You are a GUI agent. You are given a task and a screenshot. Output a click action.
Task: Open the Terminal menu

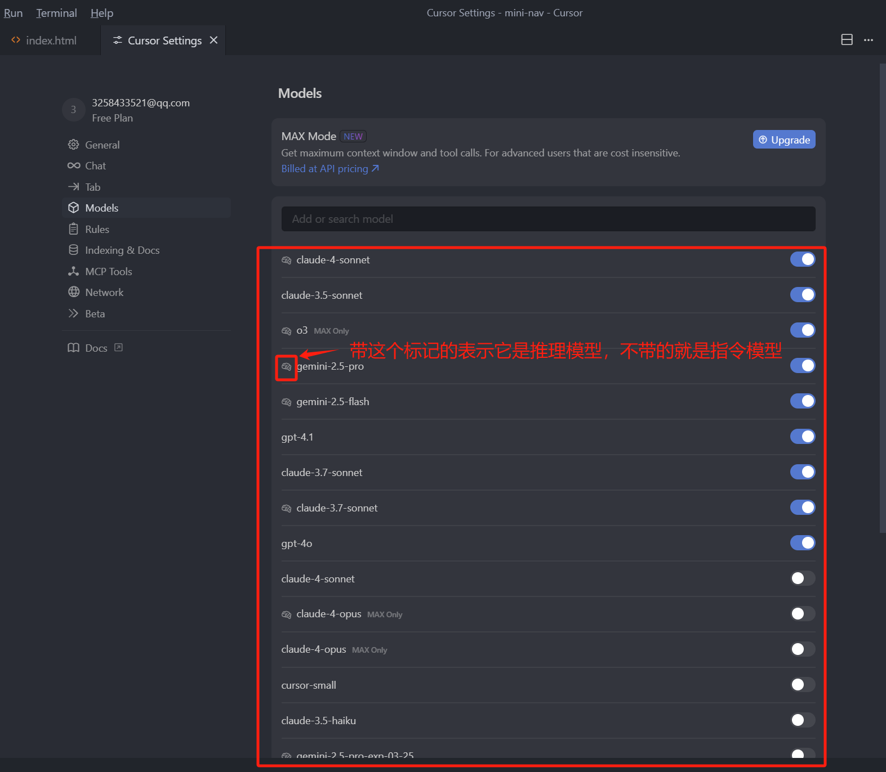pos(56,13)
